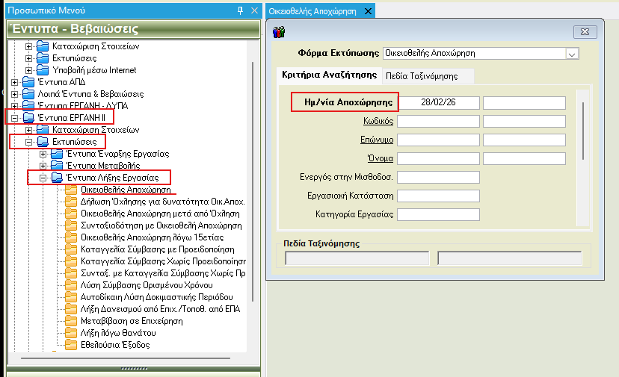Screen dimensions: 619x377
Task: Select the Κριτήρια Αναζήτησης tab
Action: 328,75
